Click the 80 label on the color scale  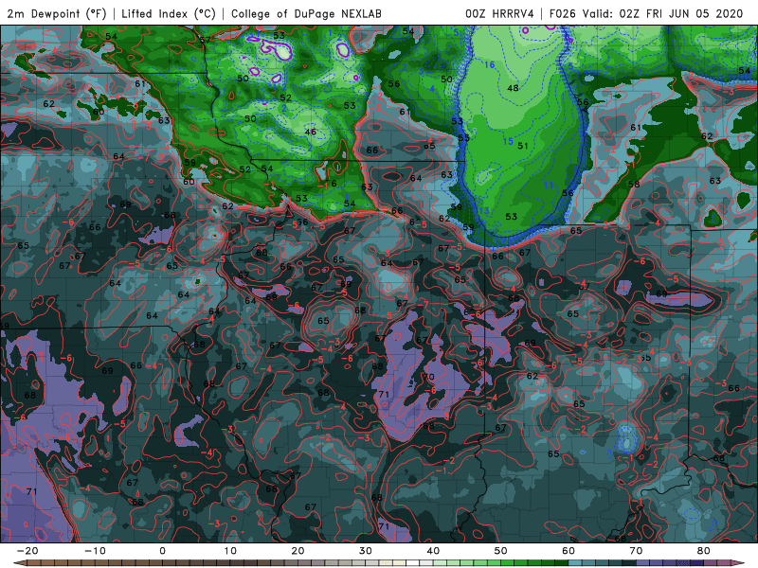[x=704, y=551]
